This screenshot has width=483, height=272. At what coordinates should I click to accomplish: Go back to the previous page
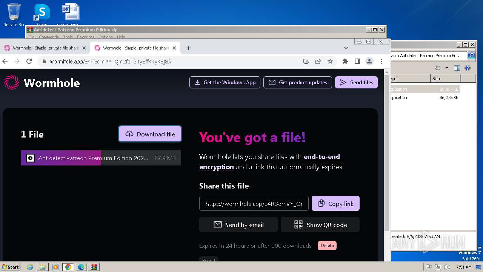tap(5, 61)
